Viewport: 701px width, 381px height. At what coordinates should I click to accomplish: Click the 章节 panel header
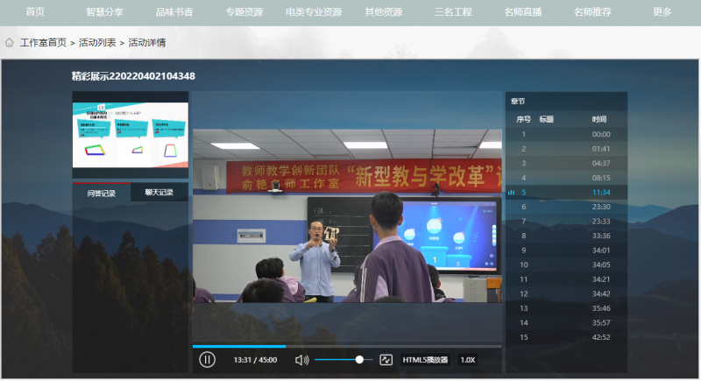coord(518,102)
